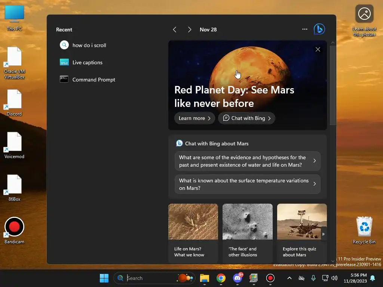The image size is (383, 287).
Task: Select Bandicam desktop shortcut
Action: tap(14, 231)
